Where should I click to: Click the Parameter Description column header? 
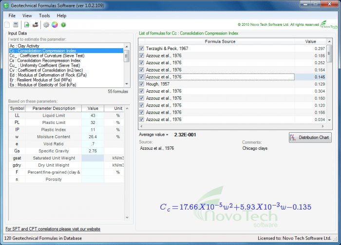click(54, 108)
